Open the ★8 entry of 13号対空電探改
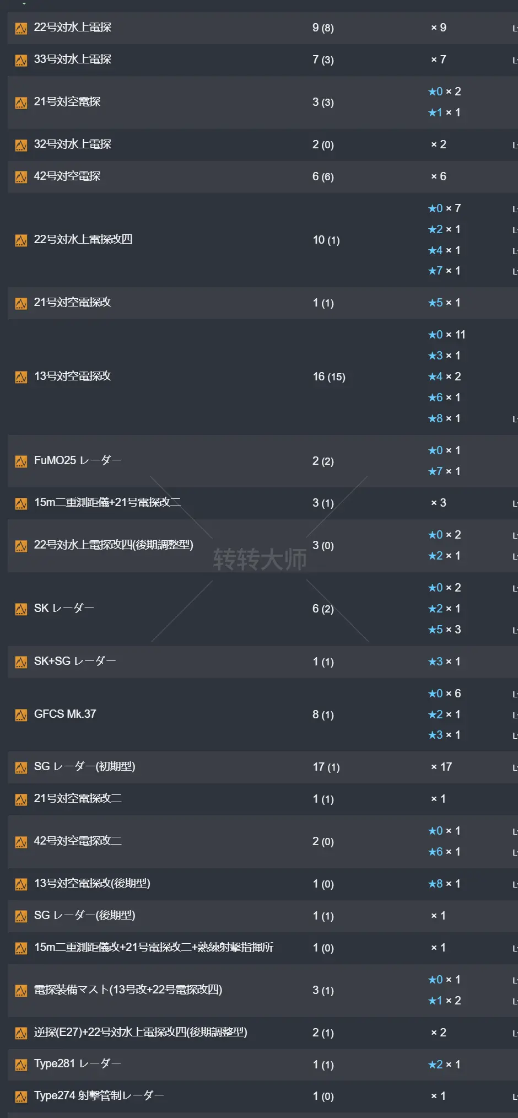Viewport: 518px width, 1118px height. [x=443, y=418]
